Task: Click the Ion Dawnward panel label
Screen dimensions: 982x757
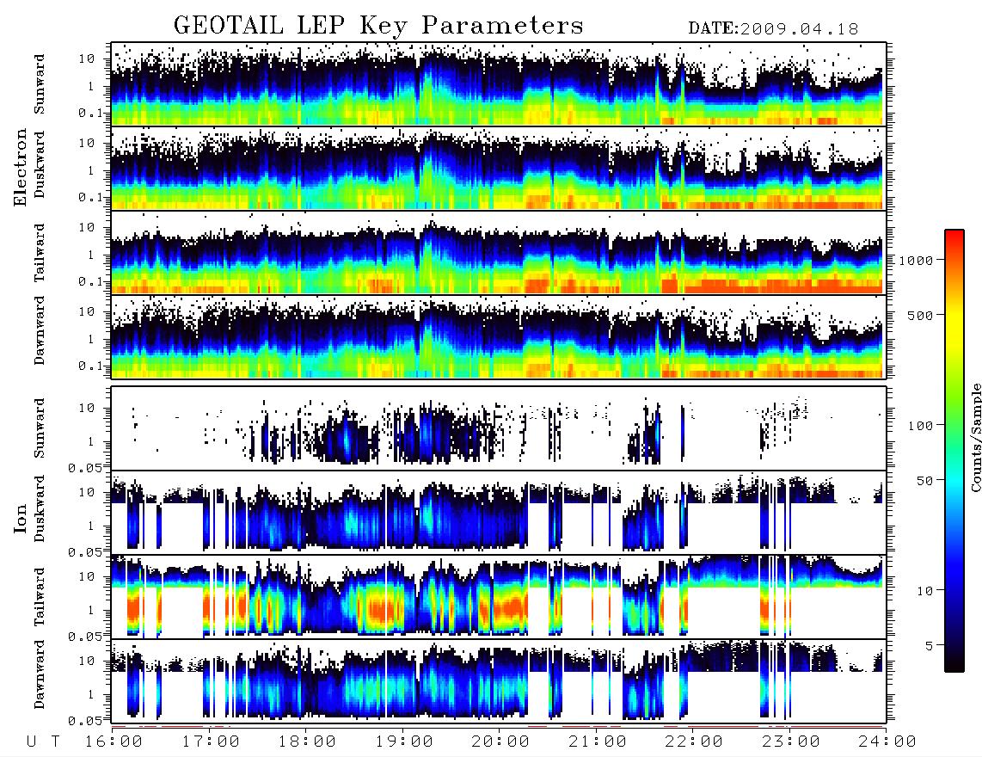Action: 40,674
